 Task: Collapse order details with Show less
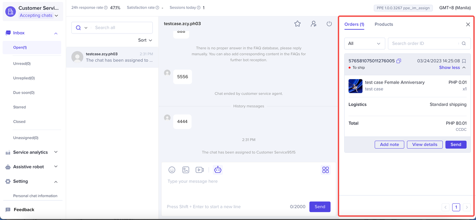coord(452,68)
